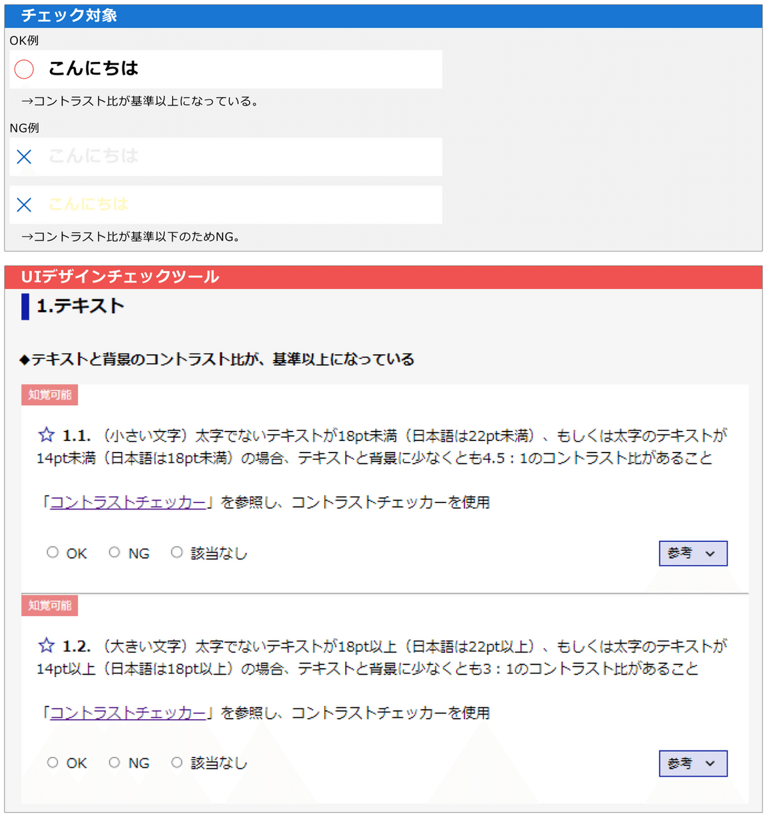Click the star icon next to item 1.1
This screenshot has width=767, height=817.
tap(45, 435)
